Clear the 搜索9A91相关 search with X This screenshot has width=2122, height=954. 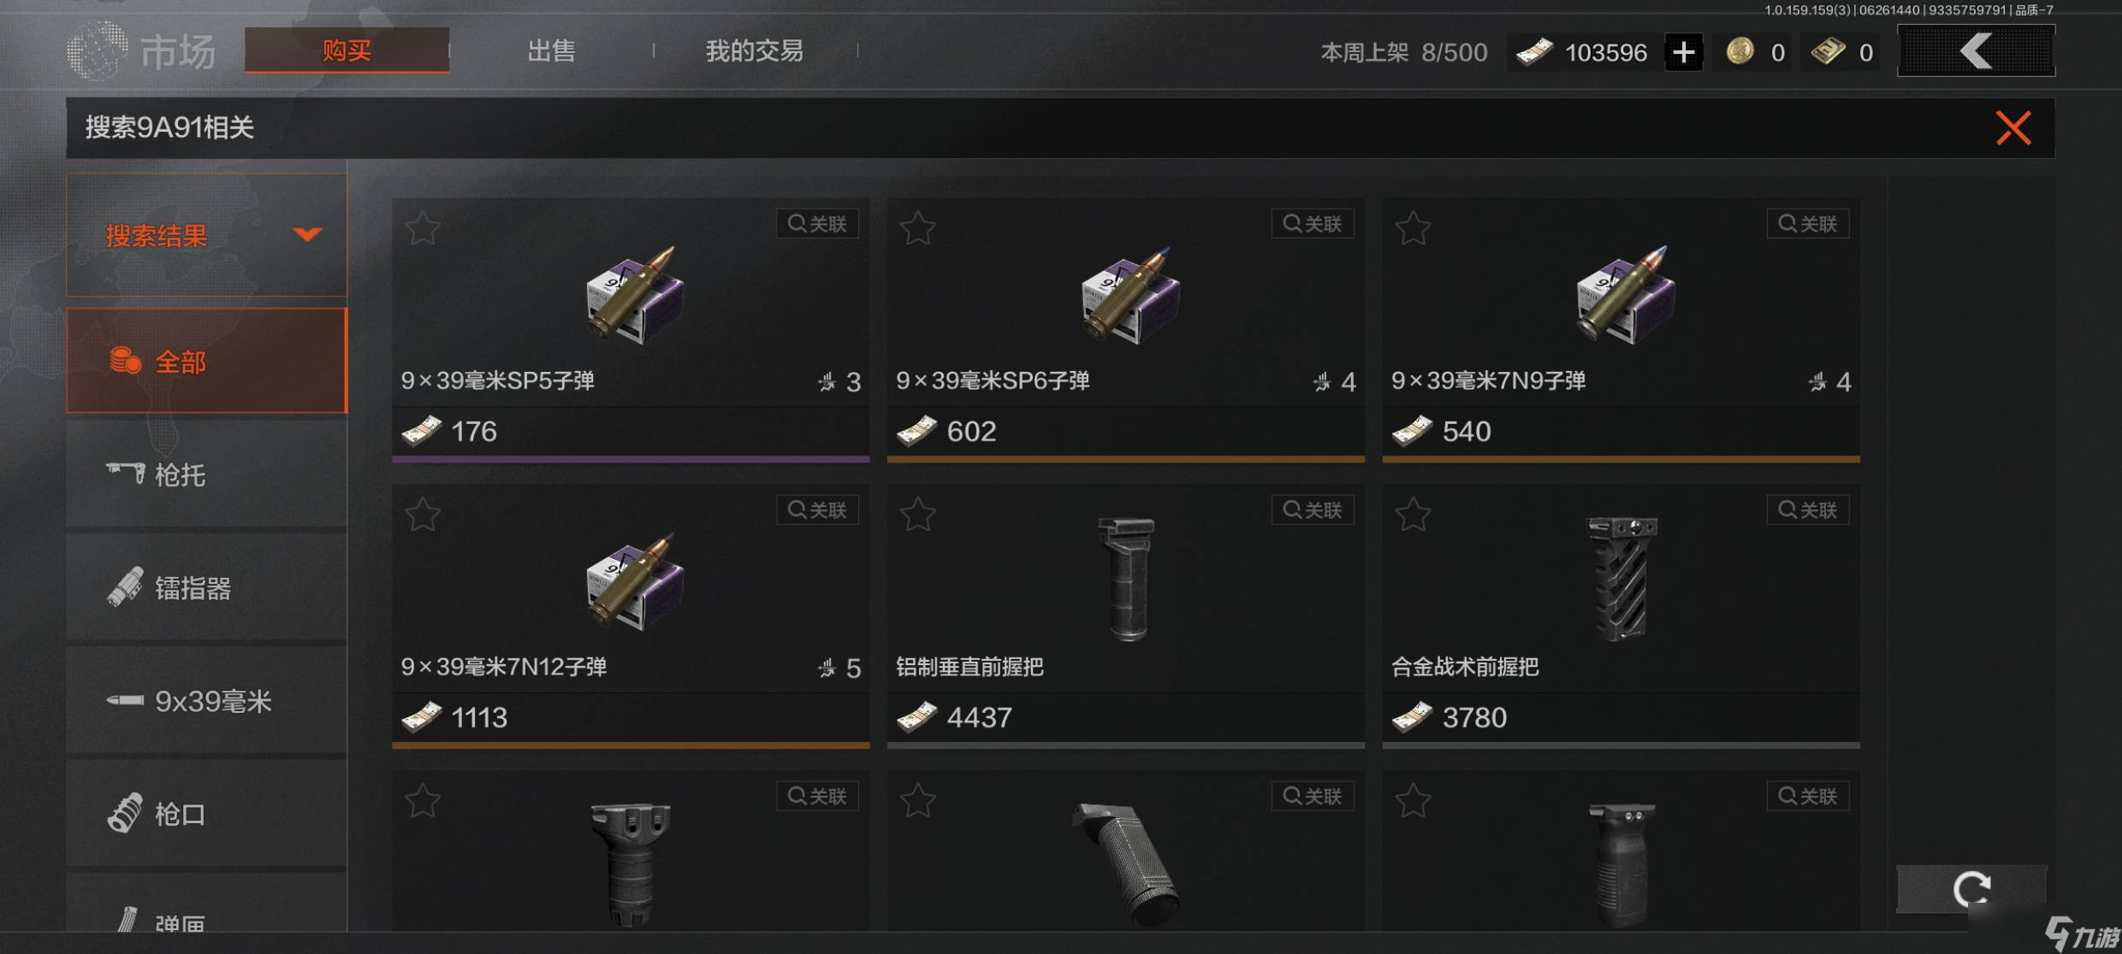point(2012,128)
